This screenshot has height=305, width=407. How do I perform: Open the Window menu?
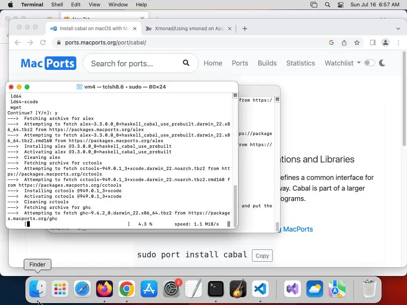point(118,5)
